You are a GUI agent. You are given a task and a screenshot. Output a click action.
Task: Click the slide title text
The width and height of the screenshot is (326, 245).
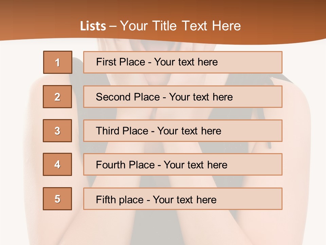(160, 26)
